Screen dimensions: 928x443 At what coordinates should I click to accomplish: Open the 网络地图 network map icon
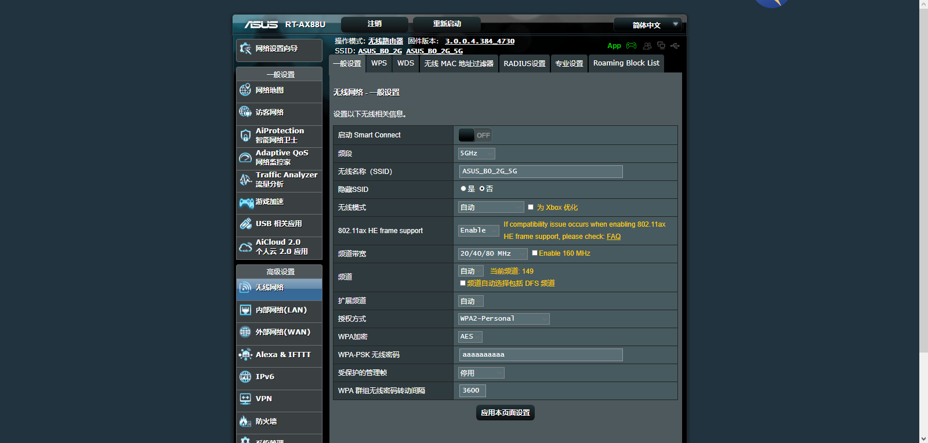click(245, 90)
